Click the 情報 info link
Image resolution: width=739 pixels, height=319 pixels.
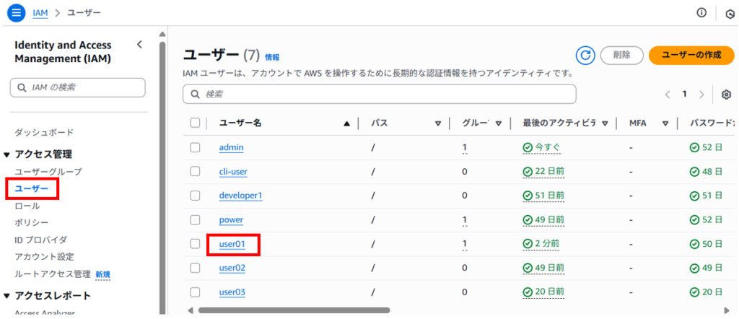[x=272, y=57]
